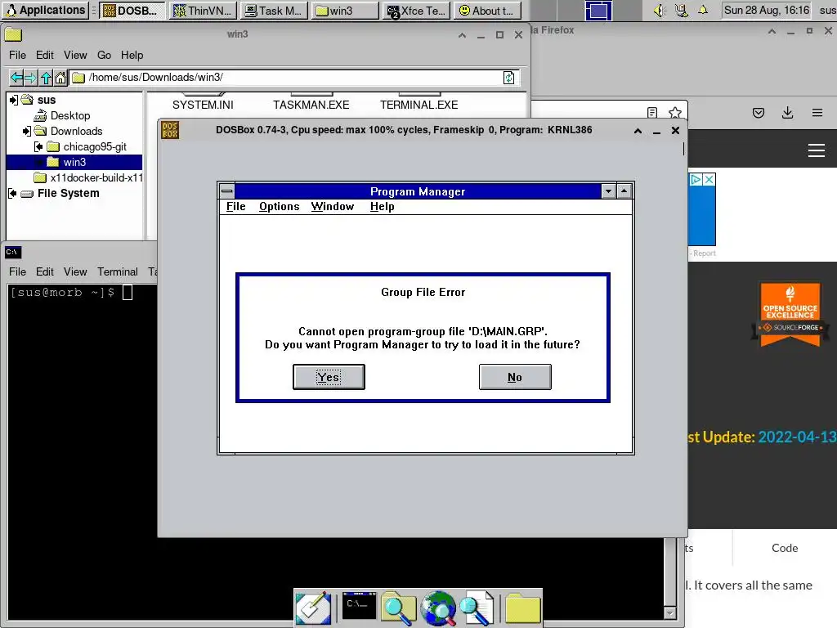Click the AdChoices triangle icon on the ad
This screenshot has height=628, width=837.
[696, 179]
